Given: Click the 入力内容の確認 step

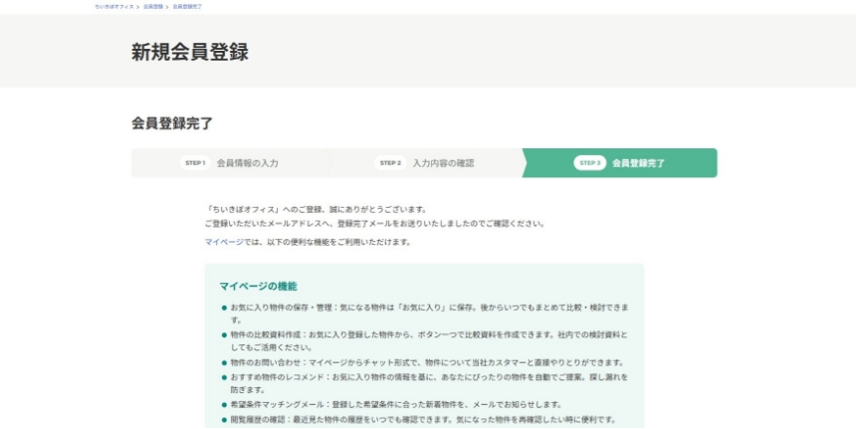Looking at the screenshot, I should point(443,163).
